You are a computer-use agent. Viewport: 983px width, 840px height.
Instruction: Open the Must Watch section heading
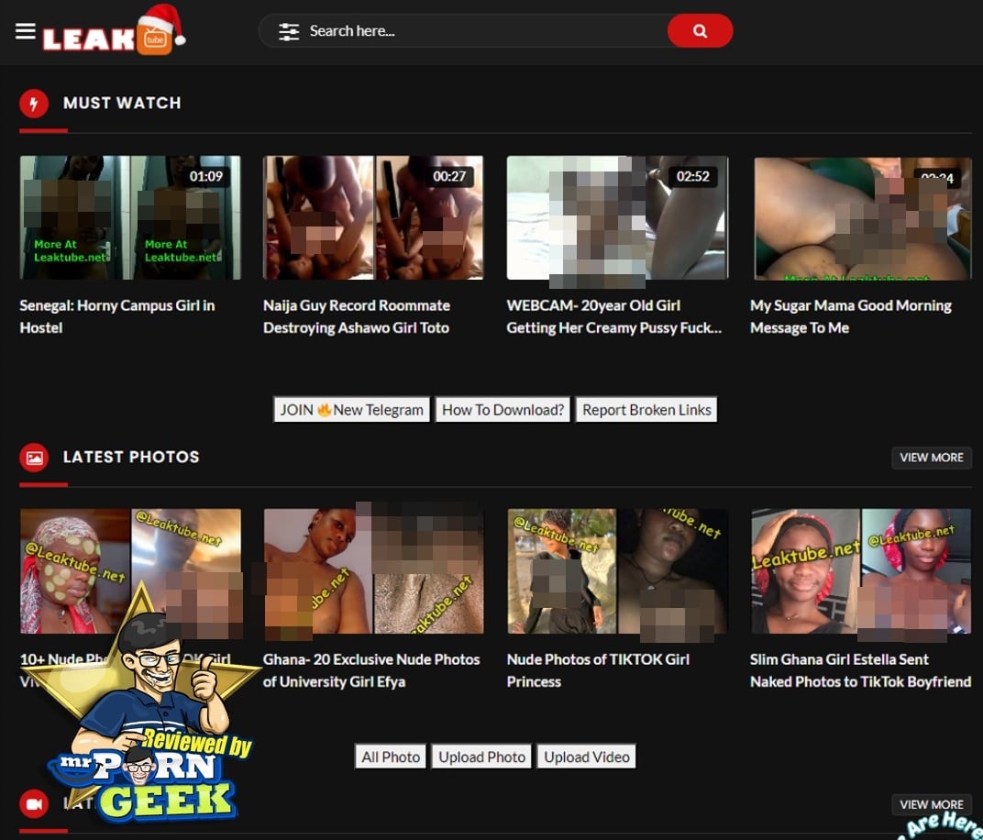point(122,103)
